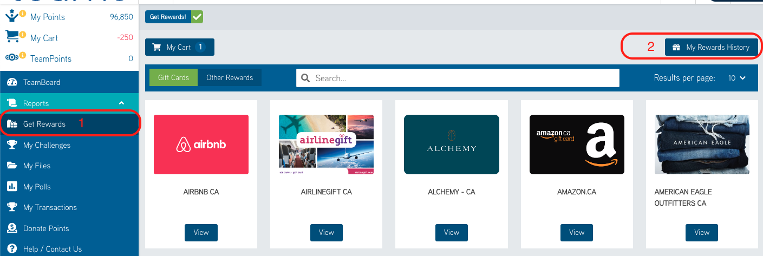Click the Donate Points dollar icon

click(12, 228)
